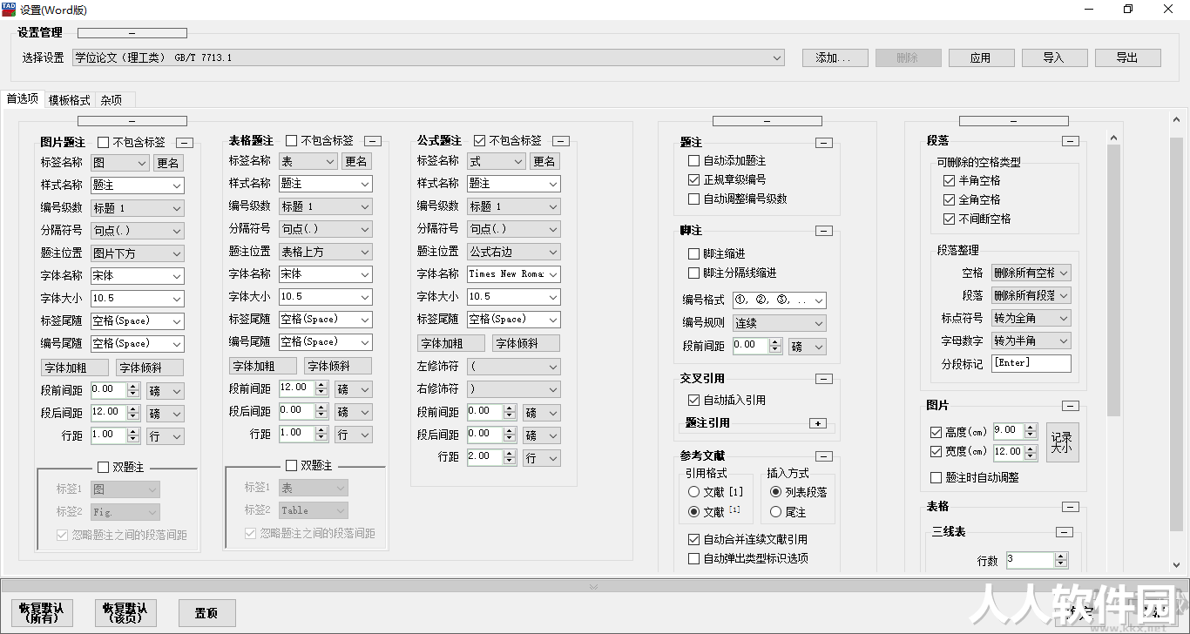
Task: Open 脚注 编号格式 dropdown
Action: pos(779,300)
